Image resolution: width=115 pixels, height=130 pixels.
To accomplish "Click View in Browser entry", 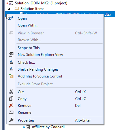I will click(x=55, y=33).
